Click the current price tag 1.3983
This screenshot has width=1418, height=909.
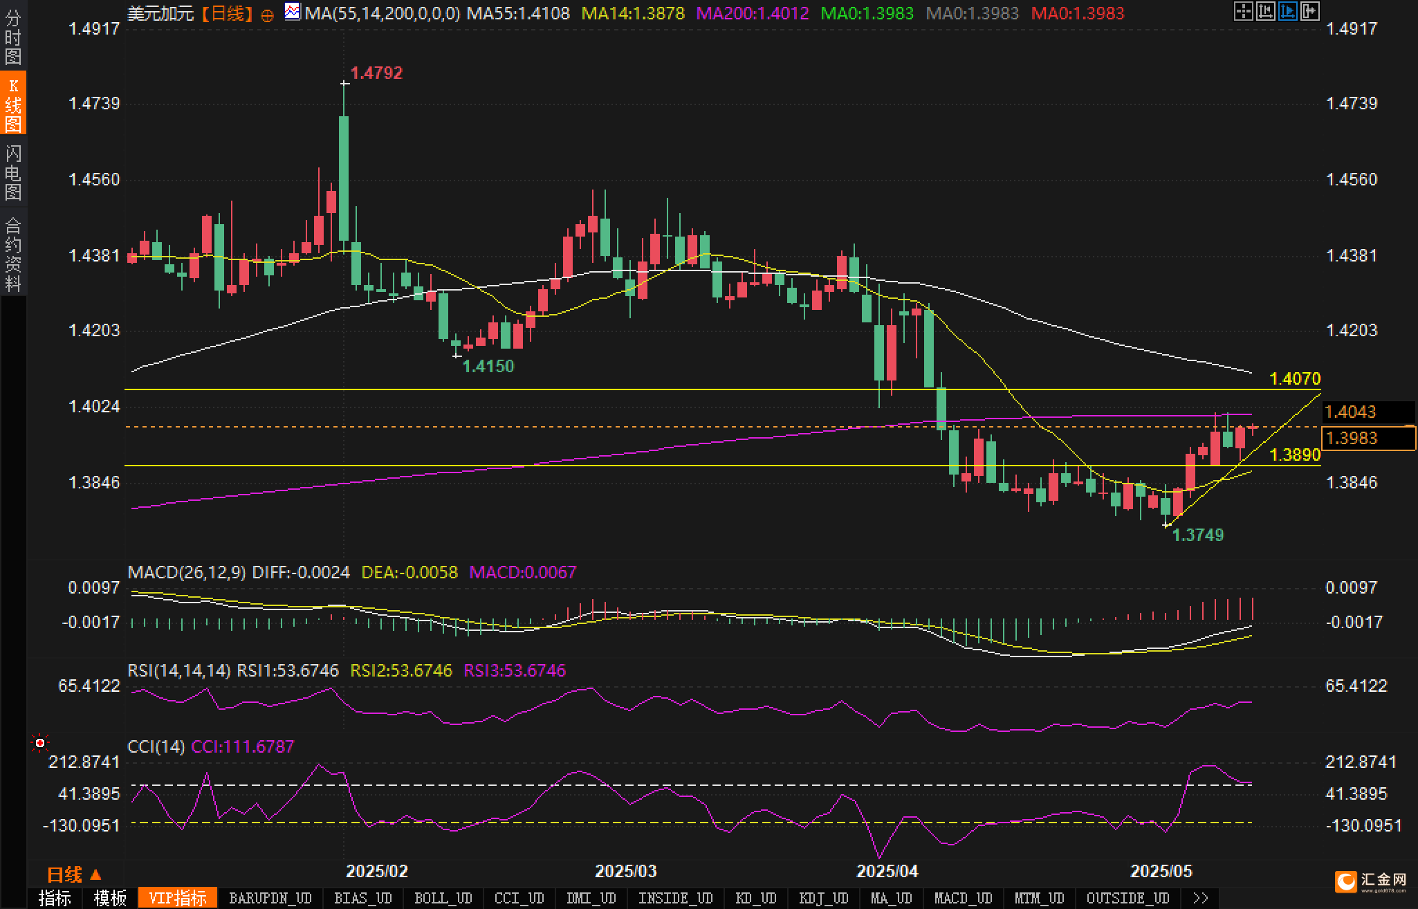point(1368,438)
